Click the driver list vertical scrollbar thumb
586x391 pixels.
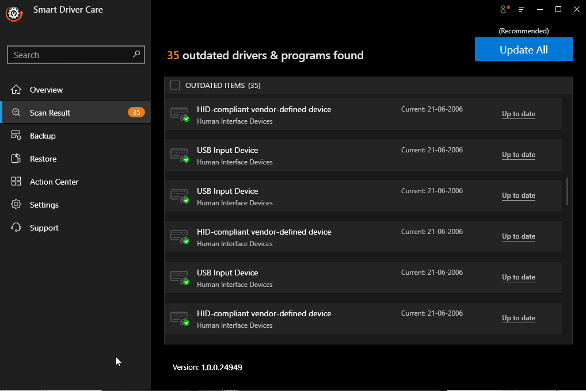tap(567, 191)
